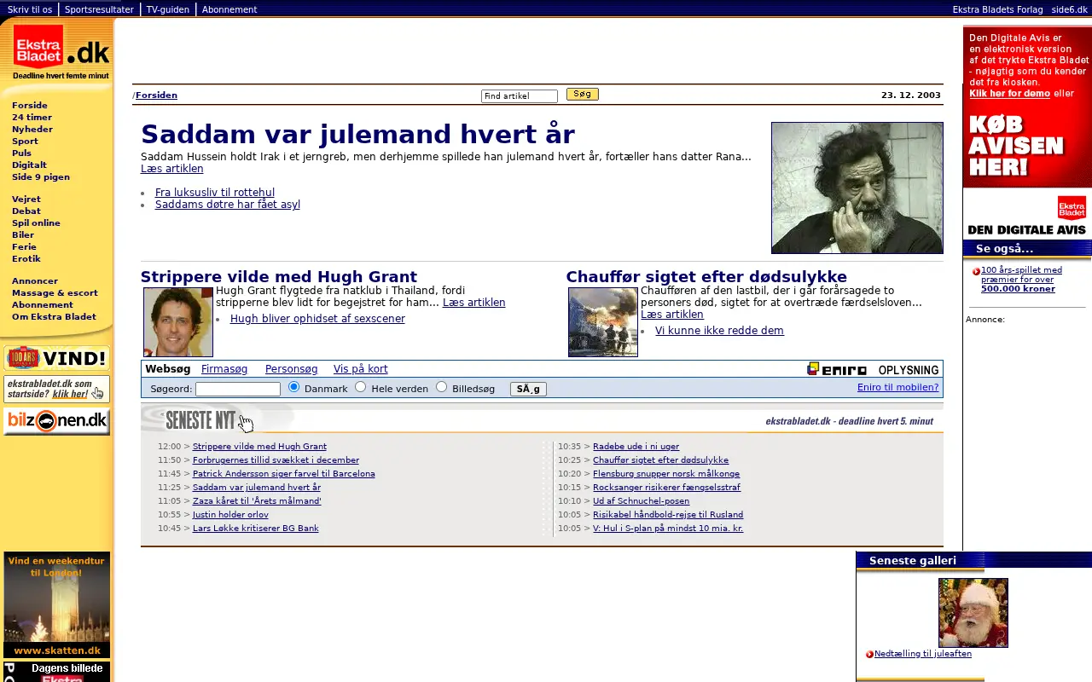Open the Saddam Hussein photo thumbnail
This screenshot has height=682, width=1092.
[x=857, y=188]
